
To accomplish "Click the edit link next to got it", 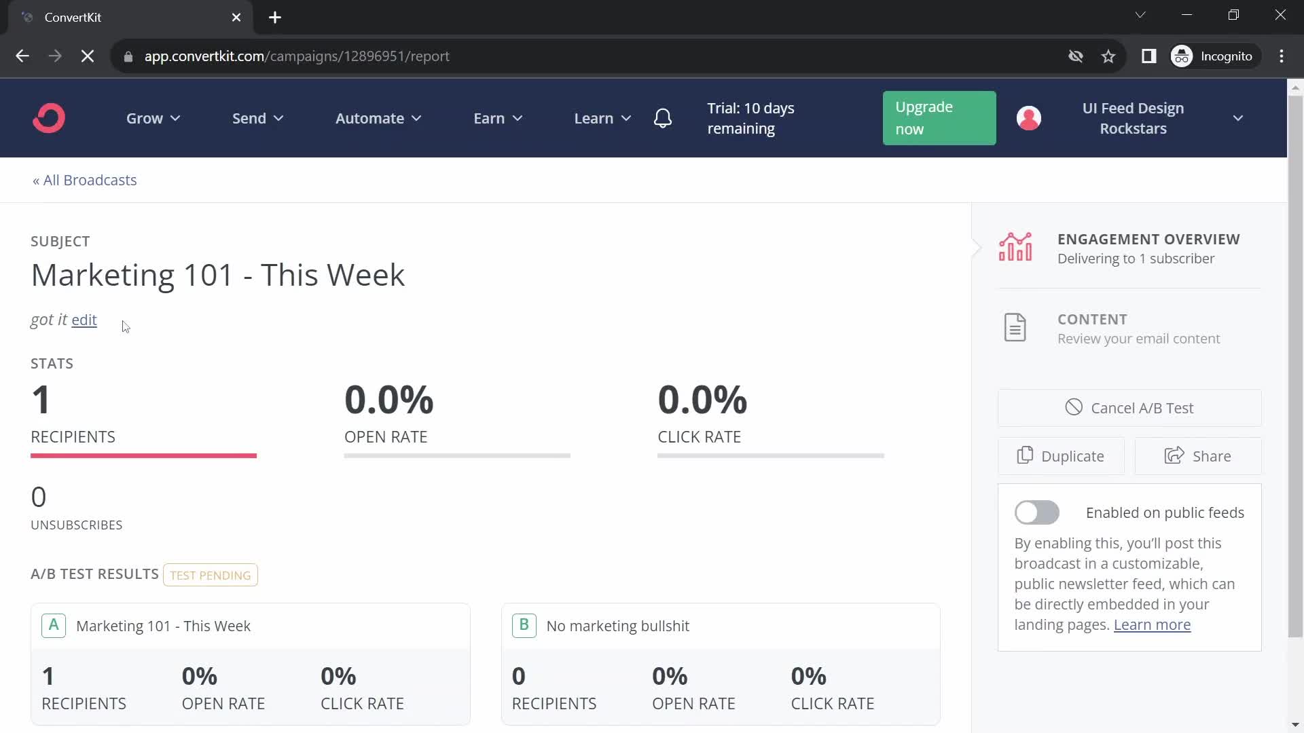I will pos(84,320).
